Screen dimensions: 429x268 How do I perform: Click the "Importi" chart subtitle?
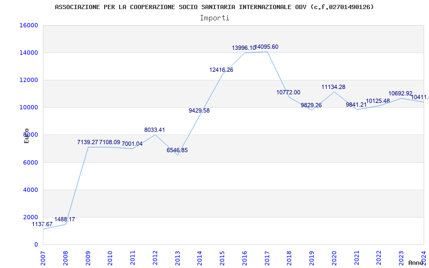pos(214,18)
